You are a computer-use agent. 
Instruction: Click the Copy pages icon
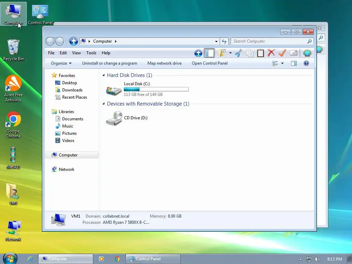[250, 53]
